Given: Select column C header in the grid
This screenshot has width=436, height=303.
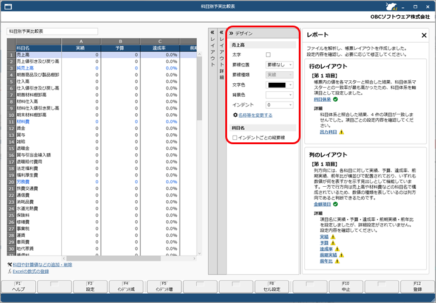Looking at the screenshot, I should pyautogui.click(x=160, y=41).
